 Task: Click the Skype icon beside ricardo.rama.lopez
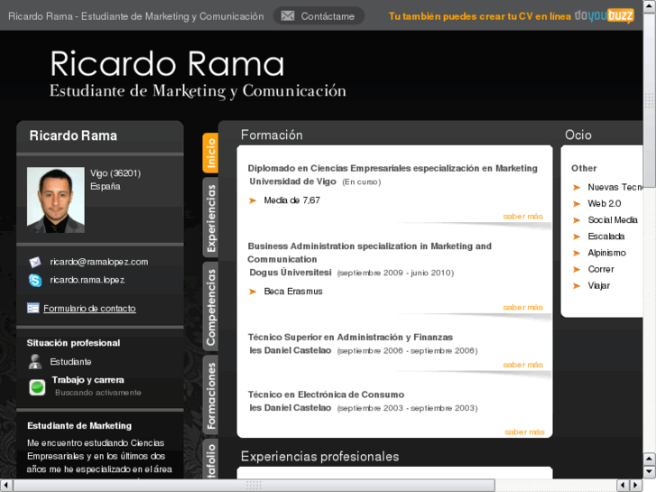coord(35,280)
